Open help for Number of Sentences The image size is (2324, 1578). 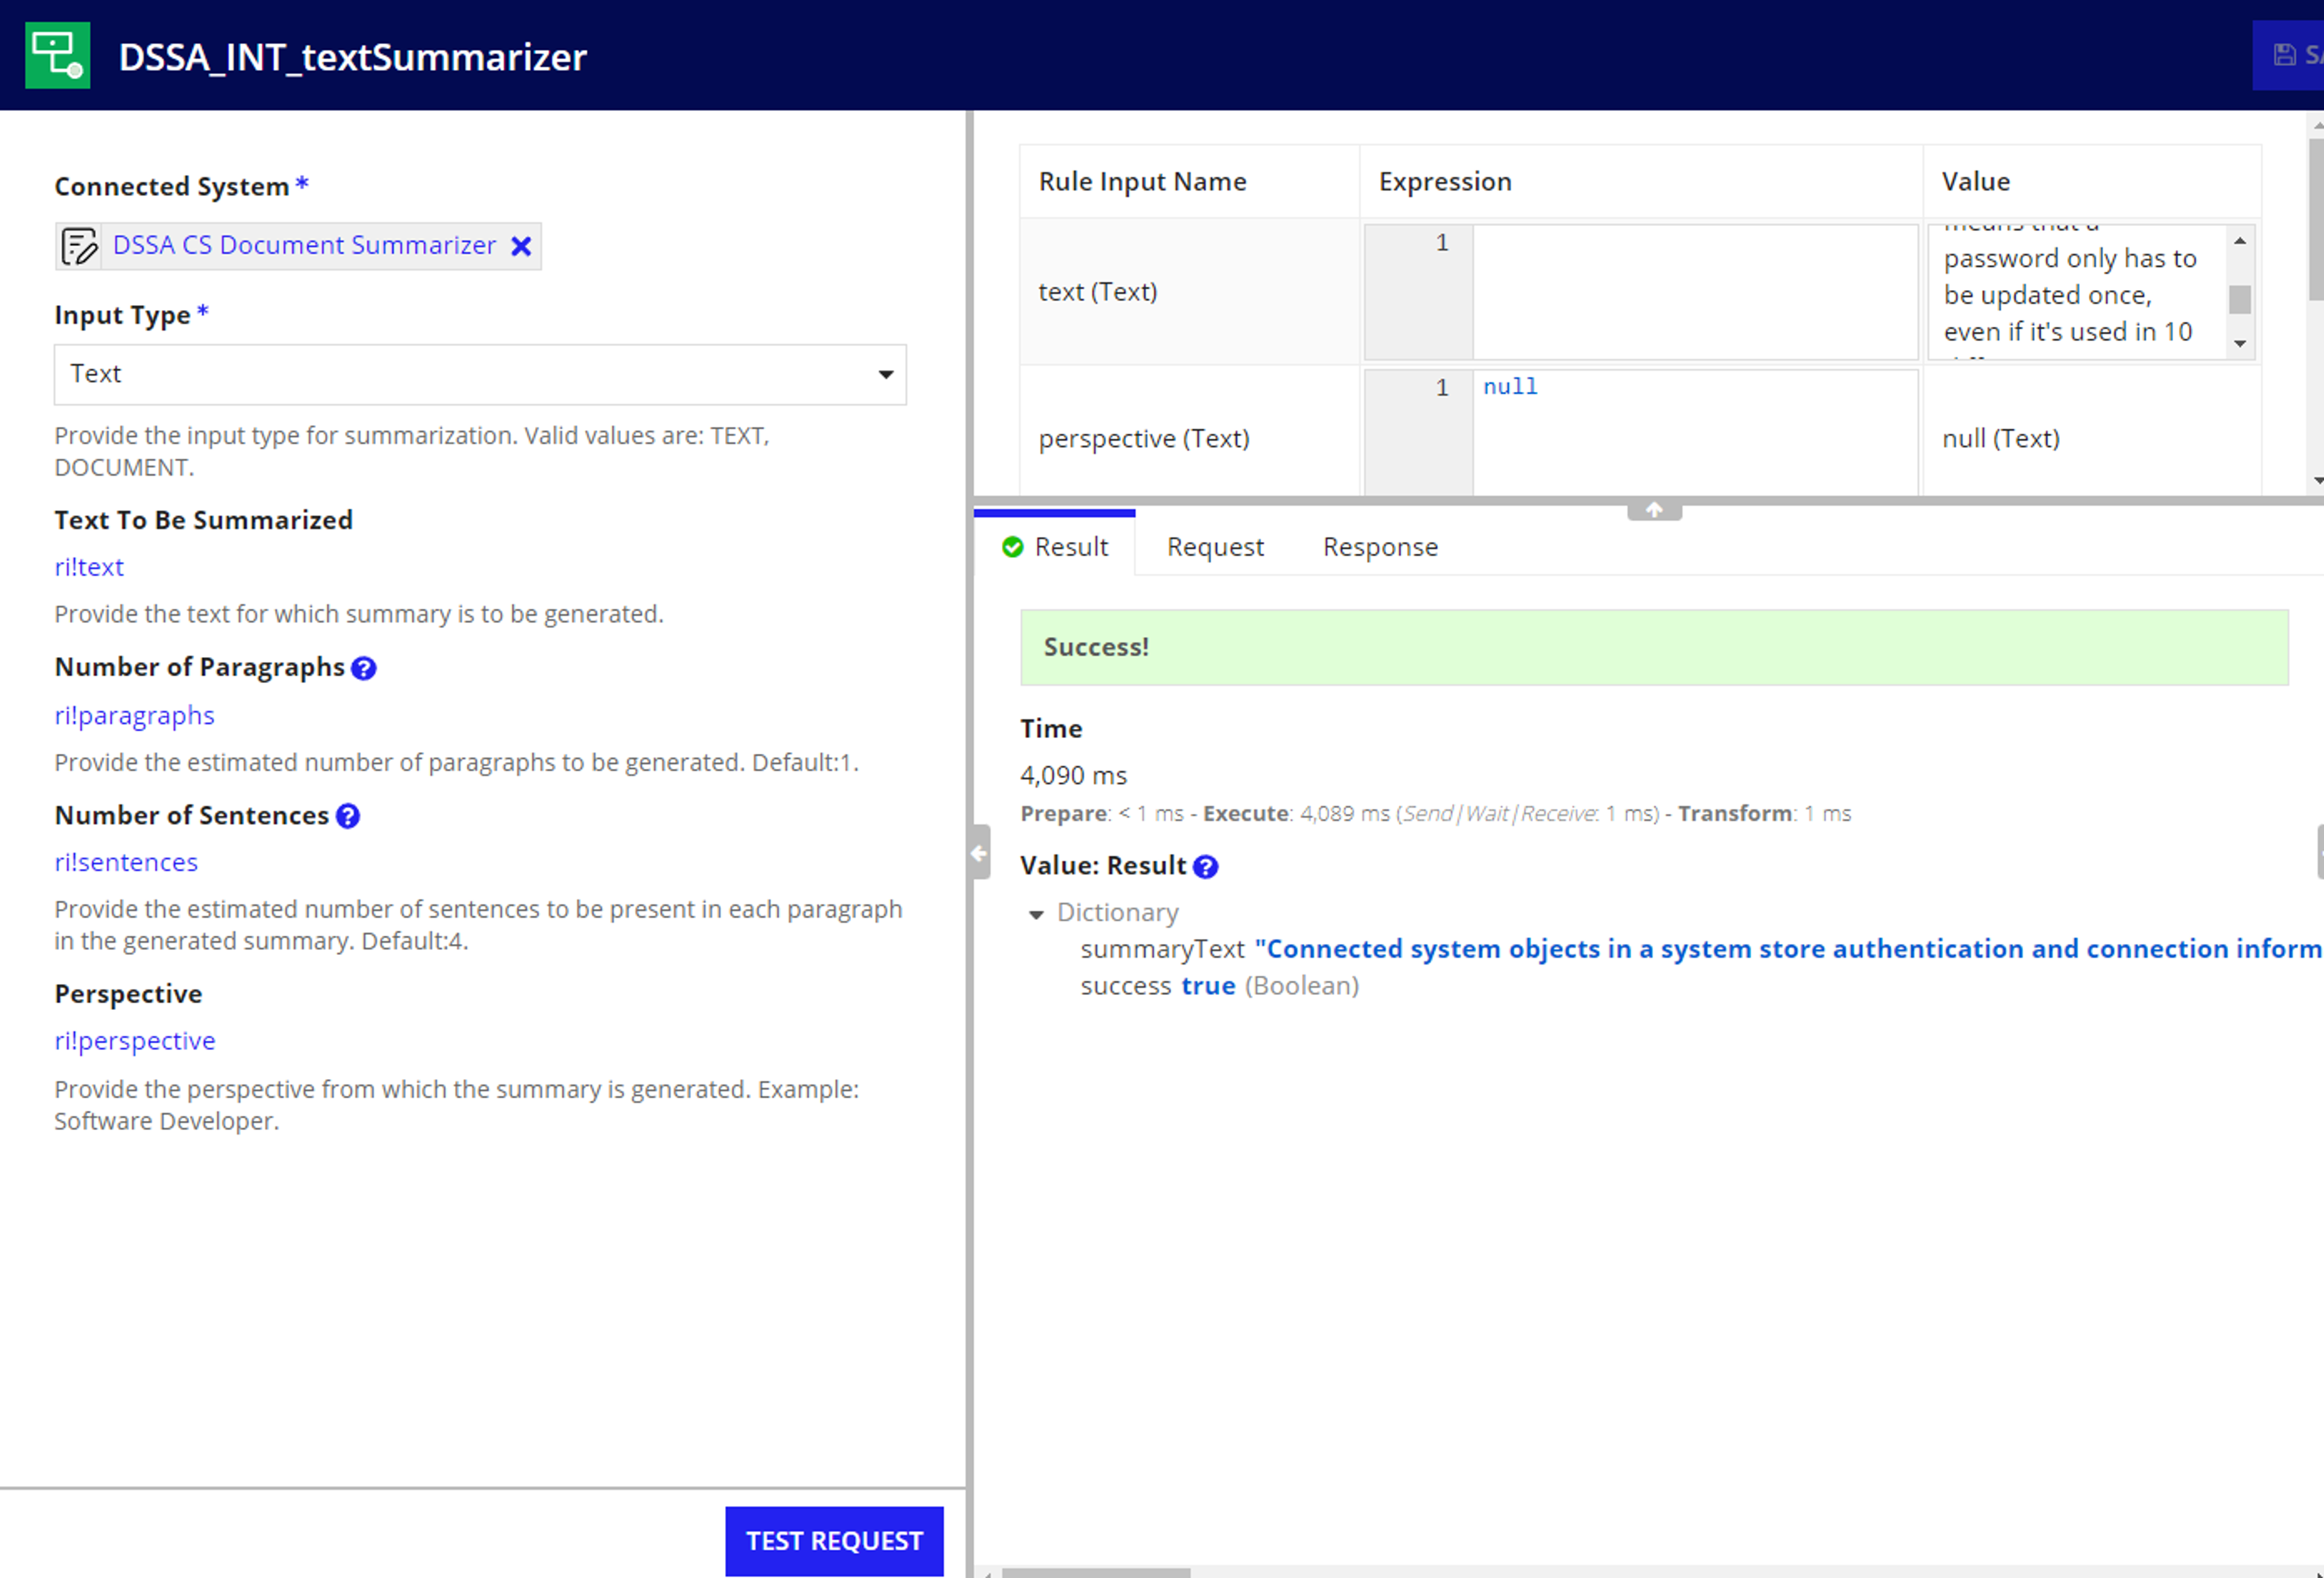tap(348, 816)
